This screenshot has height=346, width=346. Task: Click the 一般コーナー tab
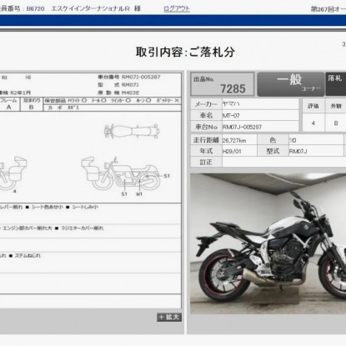pos(290,84)
